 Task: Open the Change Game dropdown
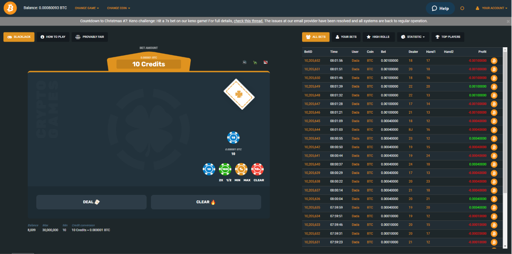[87, 8]
